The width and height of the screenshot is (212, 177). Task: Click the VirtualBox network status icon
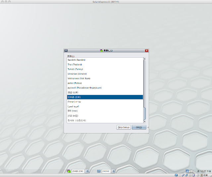[186, 175]
